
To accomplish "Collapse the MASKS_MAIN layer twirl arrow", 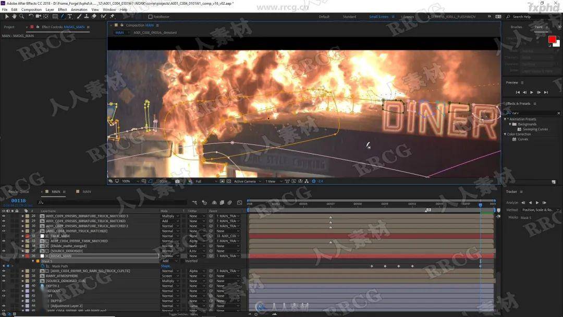I will (22, 256).
